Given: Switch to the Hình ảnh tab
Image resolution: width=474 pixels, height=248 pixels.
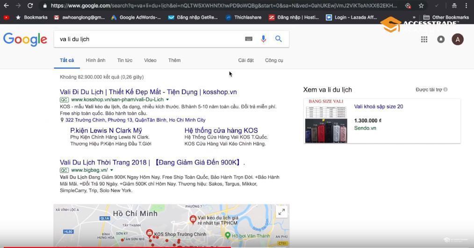Looking at the screenshot, I should coord(95,60).
